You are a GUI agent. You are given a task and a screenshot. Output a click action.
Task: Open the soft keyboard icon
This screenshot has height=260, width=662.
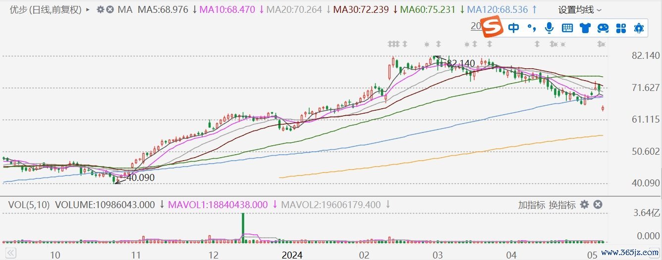click(567, 28)
